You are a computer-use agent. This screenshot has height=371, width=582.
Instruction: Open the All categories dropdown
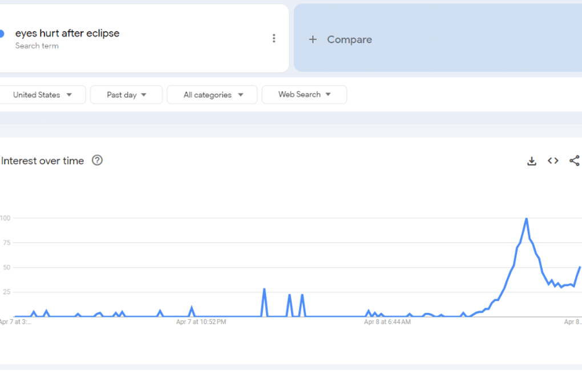pos(212,95)
